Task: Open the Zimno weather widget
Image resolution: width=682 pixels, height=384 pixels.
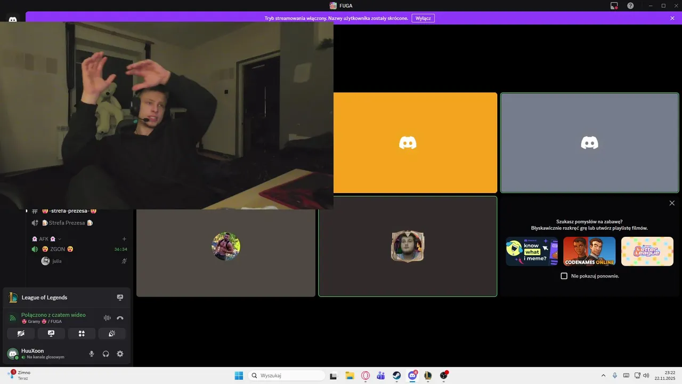Action: click(x=19, y=375)
